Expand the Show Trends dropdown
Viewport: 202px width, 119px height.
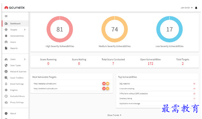(114, 115)
